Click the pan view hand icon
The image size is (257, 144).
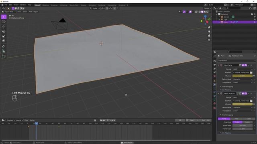[x=209, y=32]
